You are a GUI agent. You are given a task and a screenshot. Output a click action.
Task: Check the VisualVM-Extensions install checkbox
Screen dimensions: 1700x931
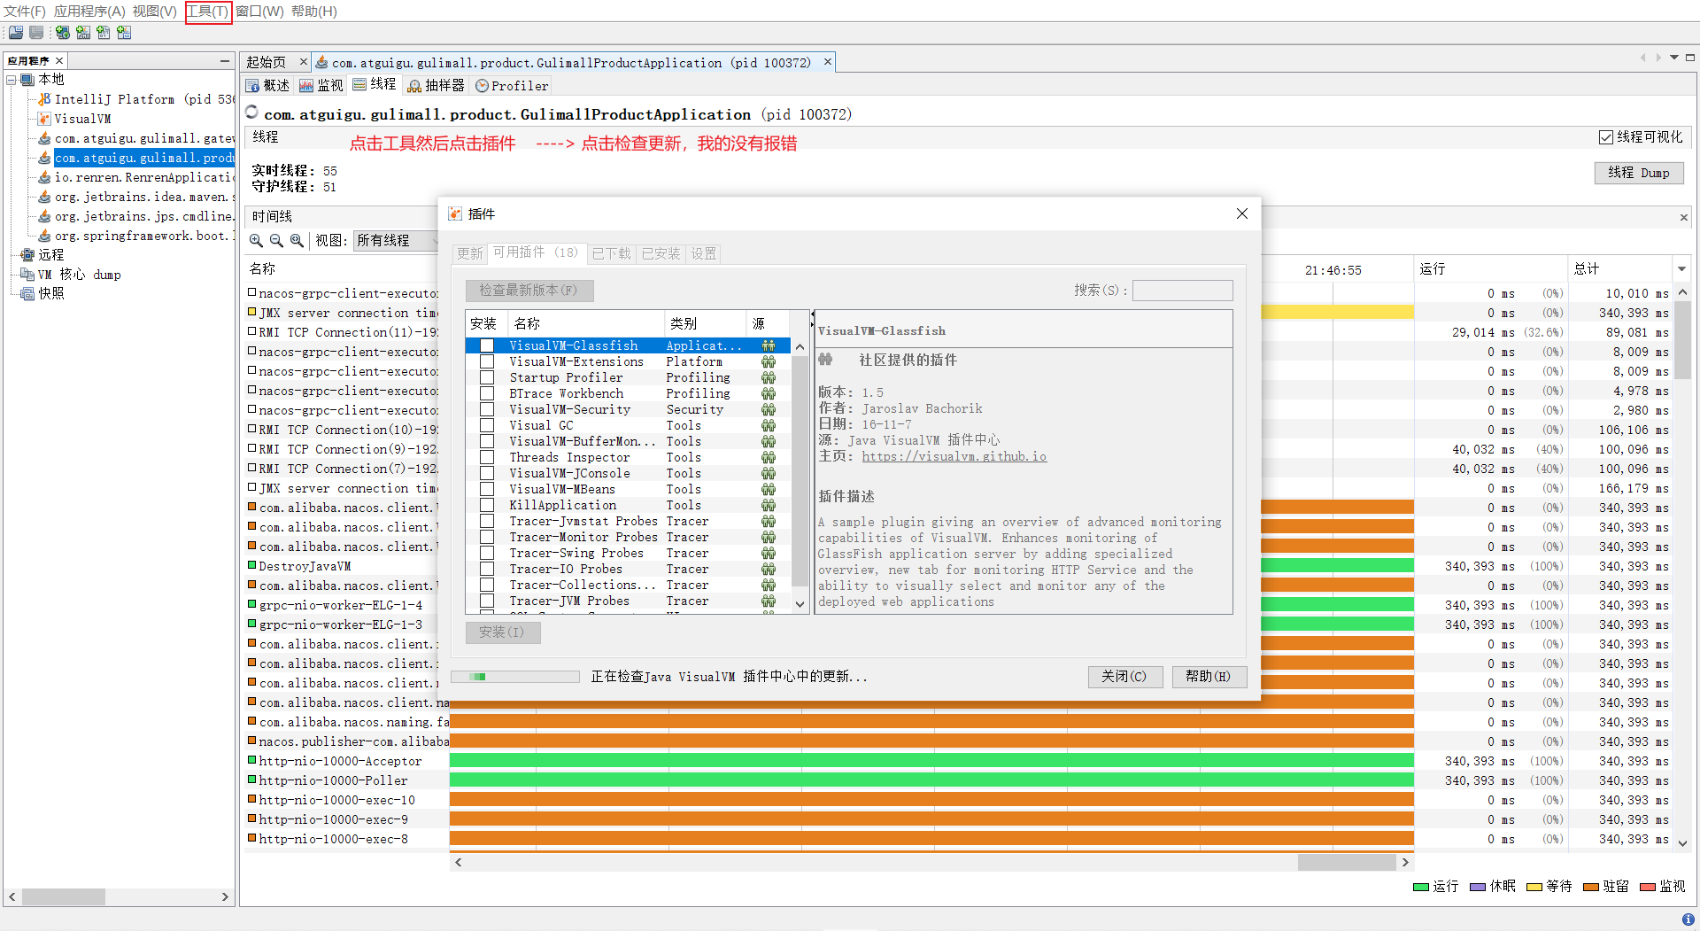487,361
